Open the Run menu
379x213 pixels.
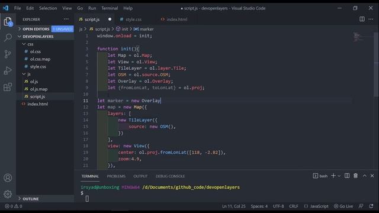pos(92,8)
